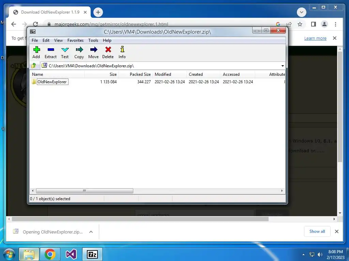349x261 pixels.
Task: Run the Test archive tool
Action: [x=65, y=52]
